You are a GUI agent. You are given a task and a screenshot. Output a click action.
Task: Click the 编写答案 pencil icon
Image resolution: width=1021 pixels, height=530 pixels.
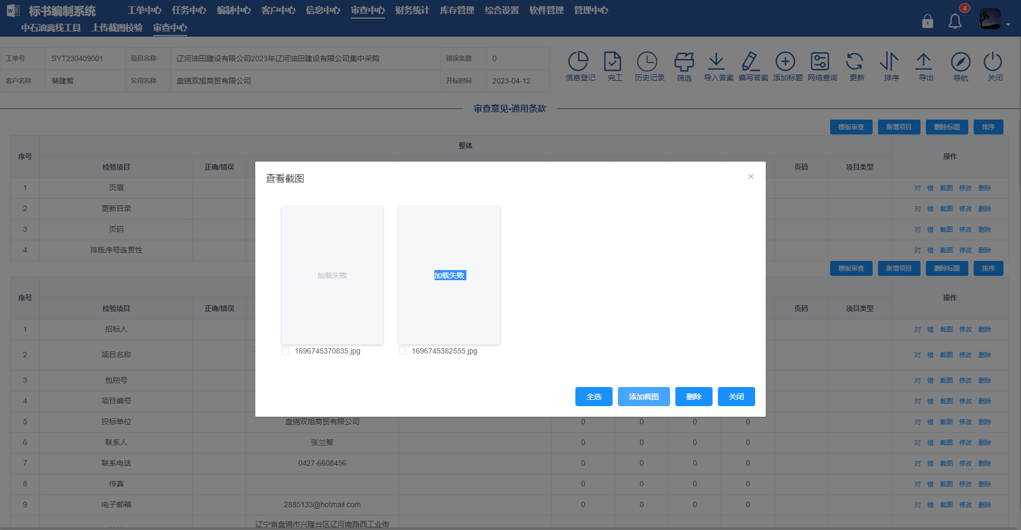750,61
